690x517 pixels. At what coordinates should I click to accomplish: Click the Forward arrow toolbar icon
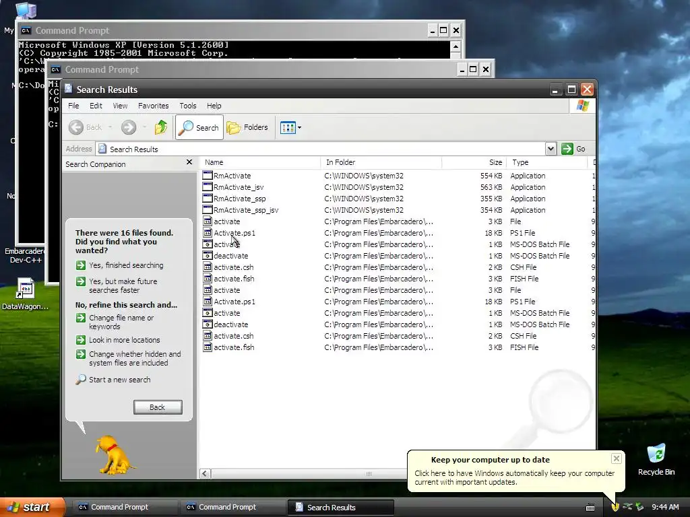point(129,127)
